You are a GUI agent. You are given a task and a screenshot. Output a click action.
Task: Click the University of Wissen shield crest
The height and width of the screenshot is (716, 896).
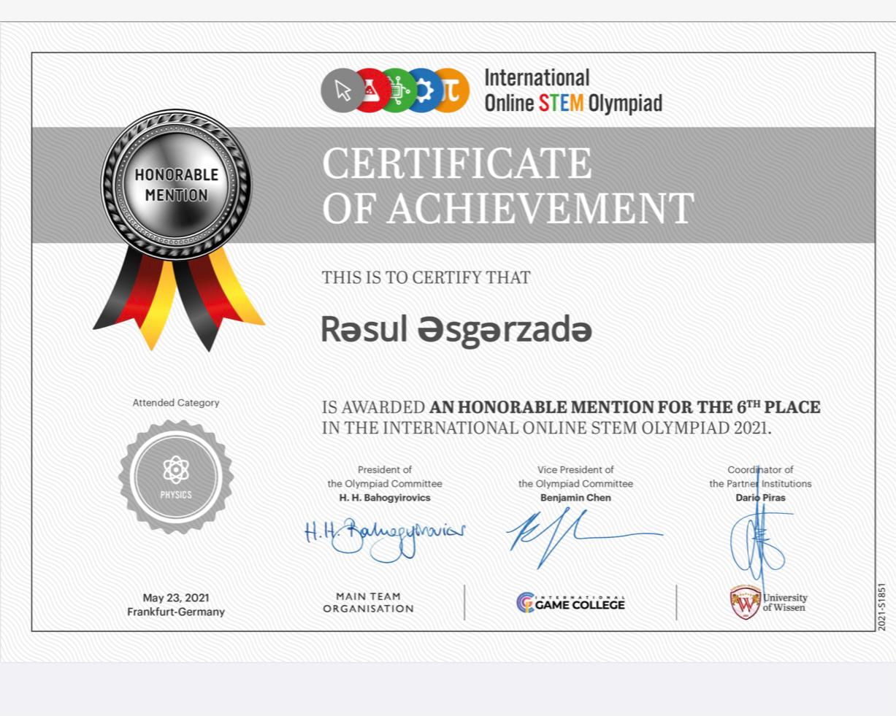pos(745,602)
